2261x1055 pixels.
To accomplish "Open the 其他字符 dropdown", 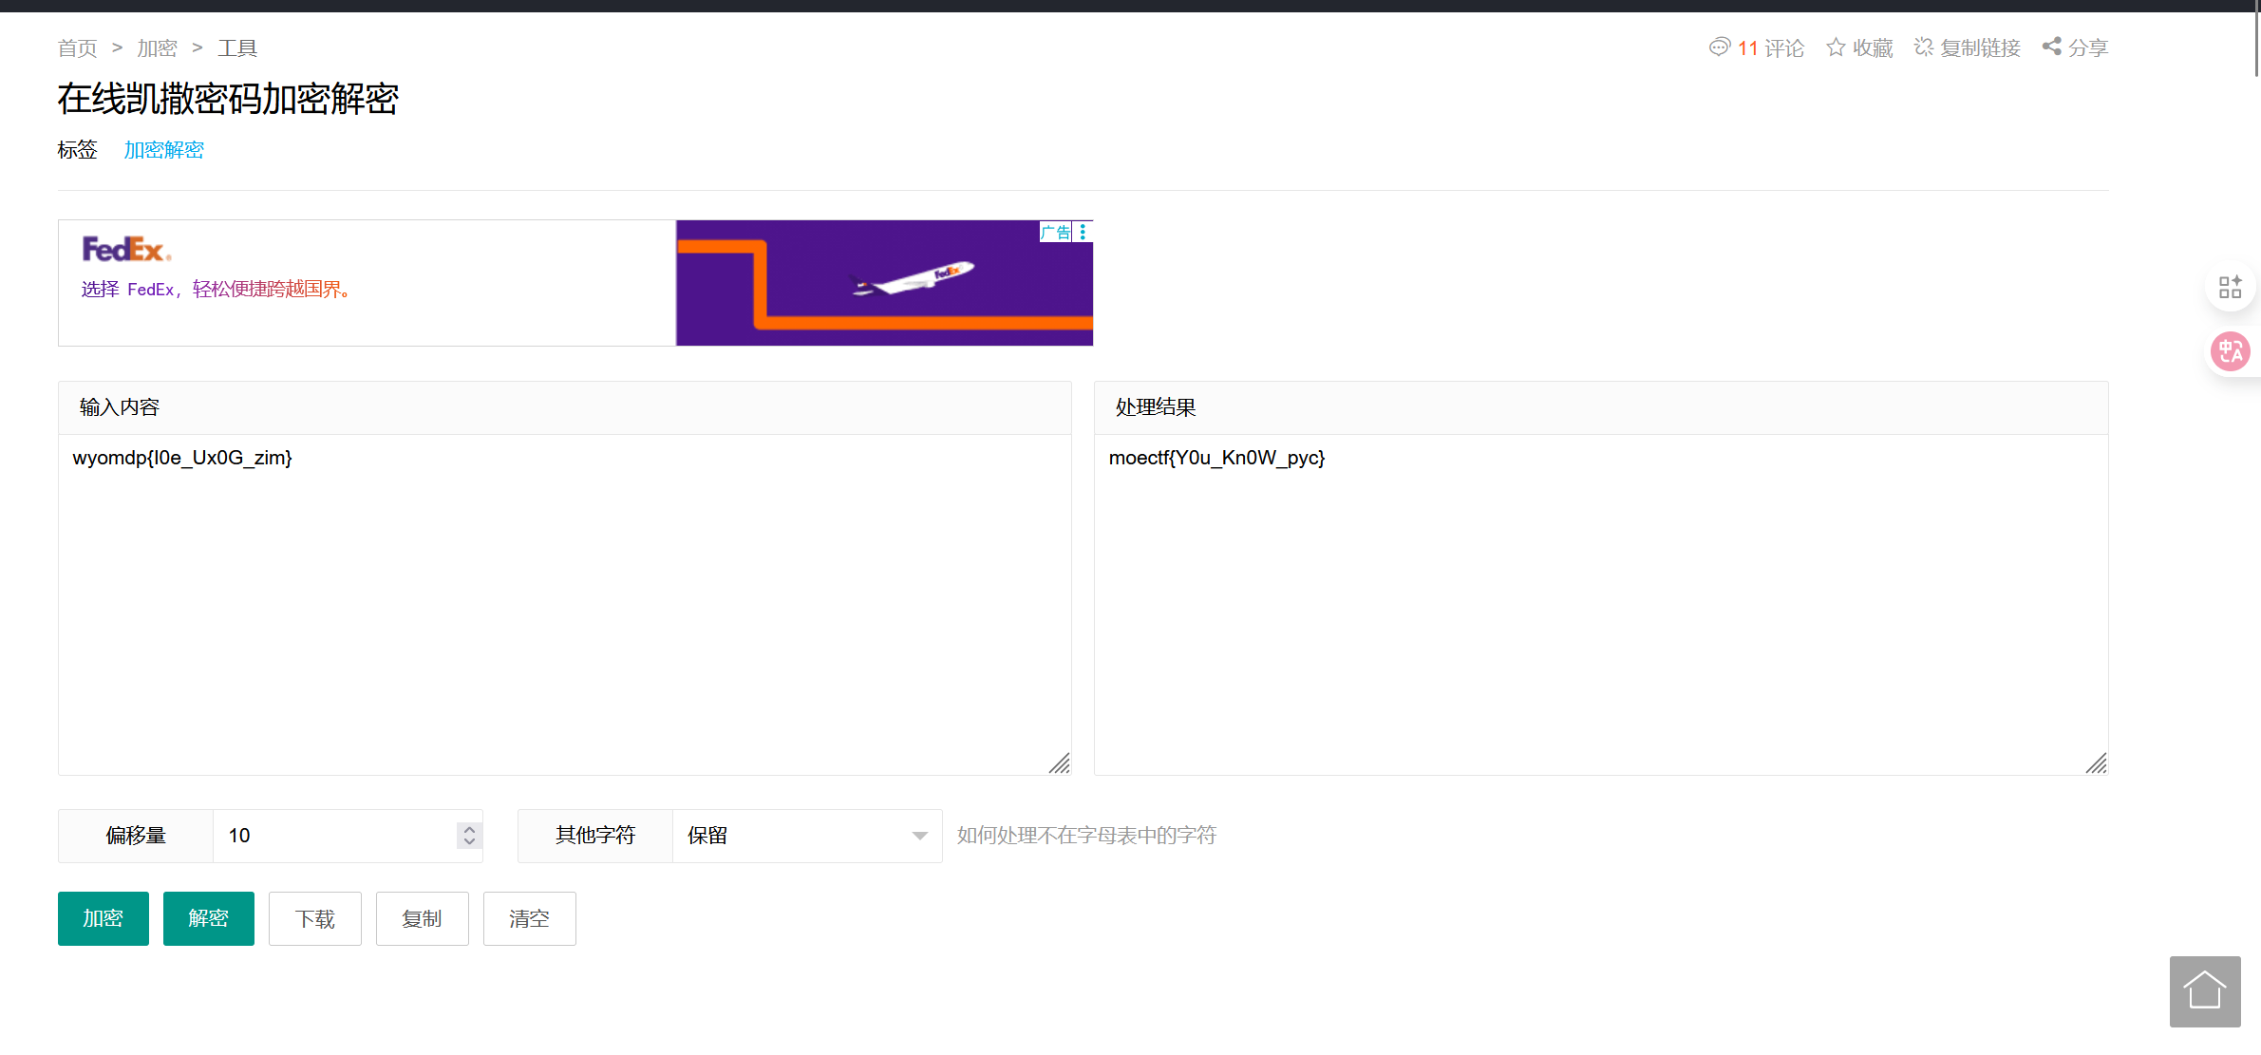I will [806, 836].
